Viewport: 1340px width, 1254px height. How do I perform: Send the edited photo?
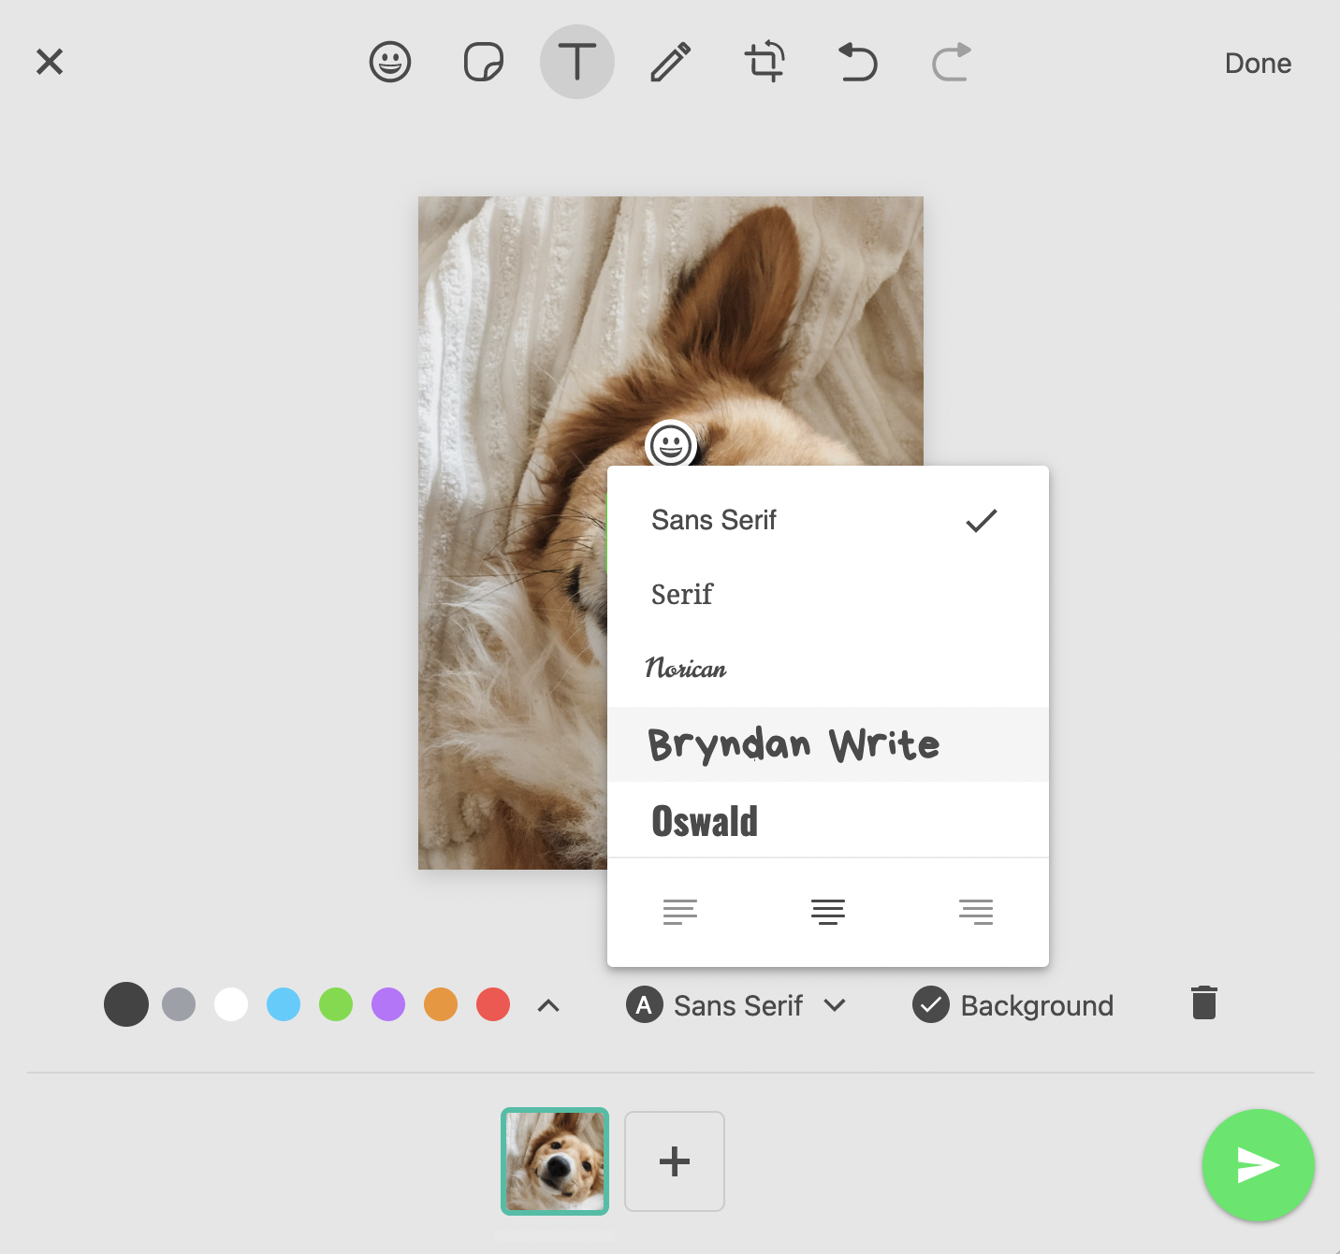pos(1258,1165)
